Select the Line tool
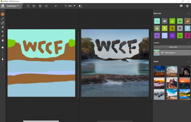The image size is (191, 122). pyautogui.click(x=3, y=23)
